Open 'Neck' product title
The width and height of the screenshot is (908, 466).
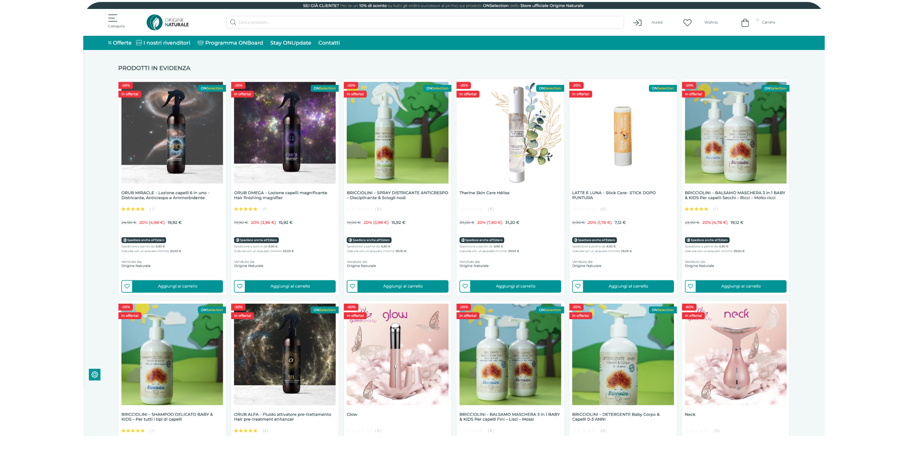click(x=690, y=415)
